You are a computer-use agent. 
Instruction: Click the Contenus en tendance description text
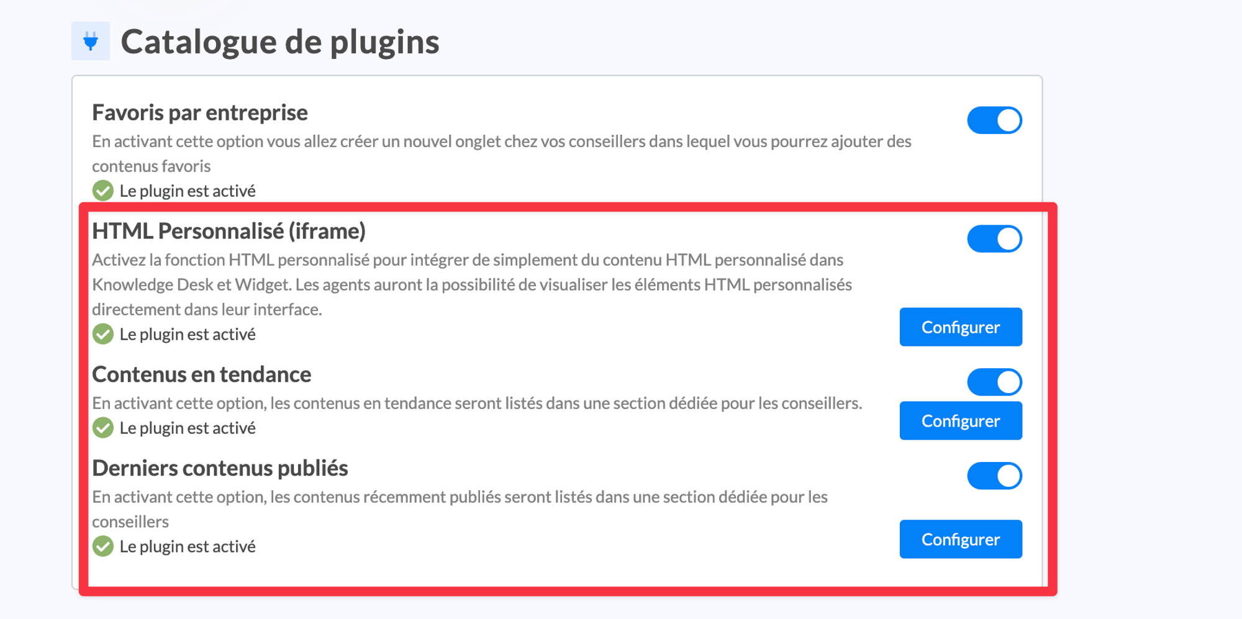tap(476, 404)
